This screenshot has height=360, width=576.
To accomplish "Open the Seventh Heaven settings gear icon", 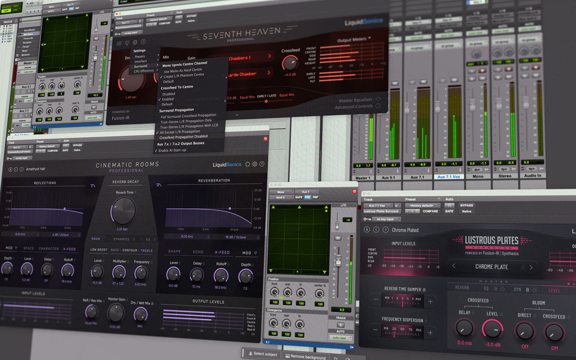I will tap(135, 42).
